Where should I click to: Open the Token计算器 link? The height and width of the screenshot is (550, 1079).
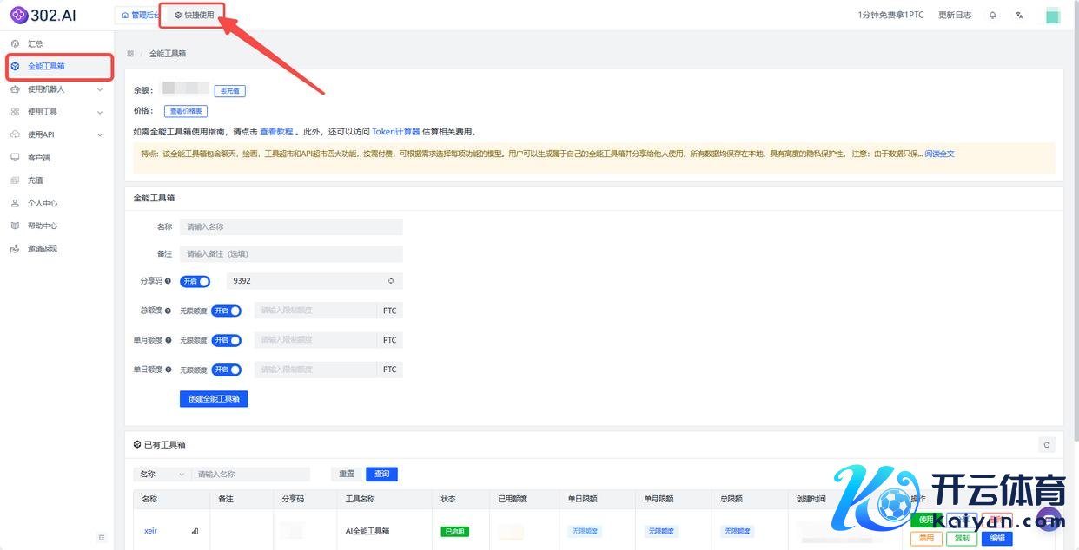[x=395, y=132]
